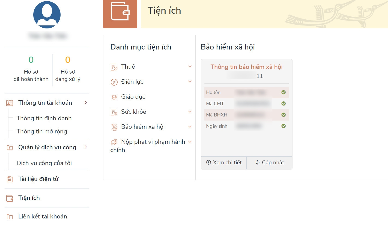
Task: Click the Thuế tax document icon
Action: [114, 67]
